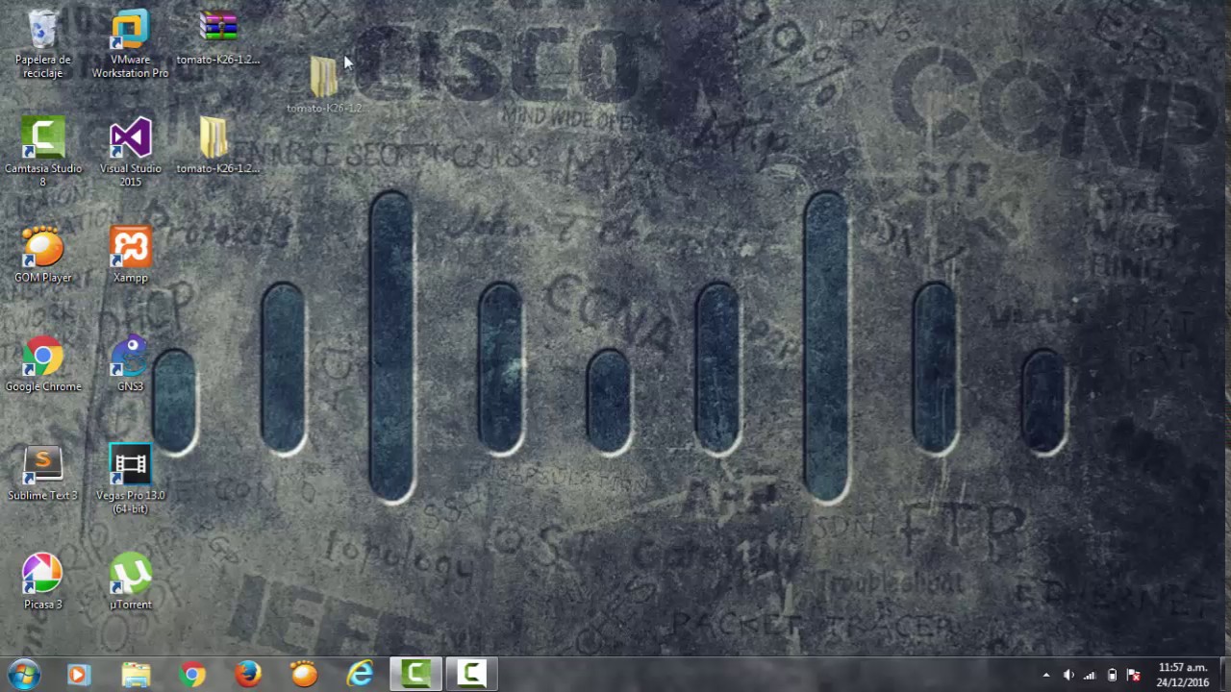This screenshot has height=692, width=1231.
Task: Select the GOM Player desktop shortcut
Action: pos(42,255)
